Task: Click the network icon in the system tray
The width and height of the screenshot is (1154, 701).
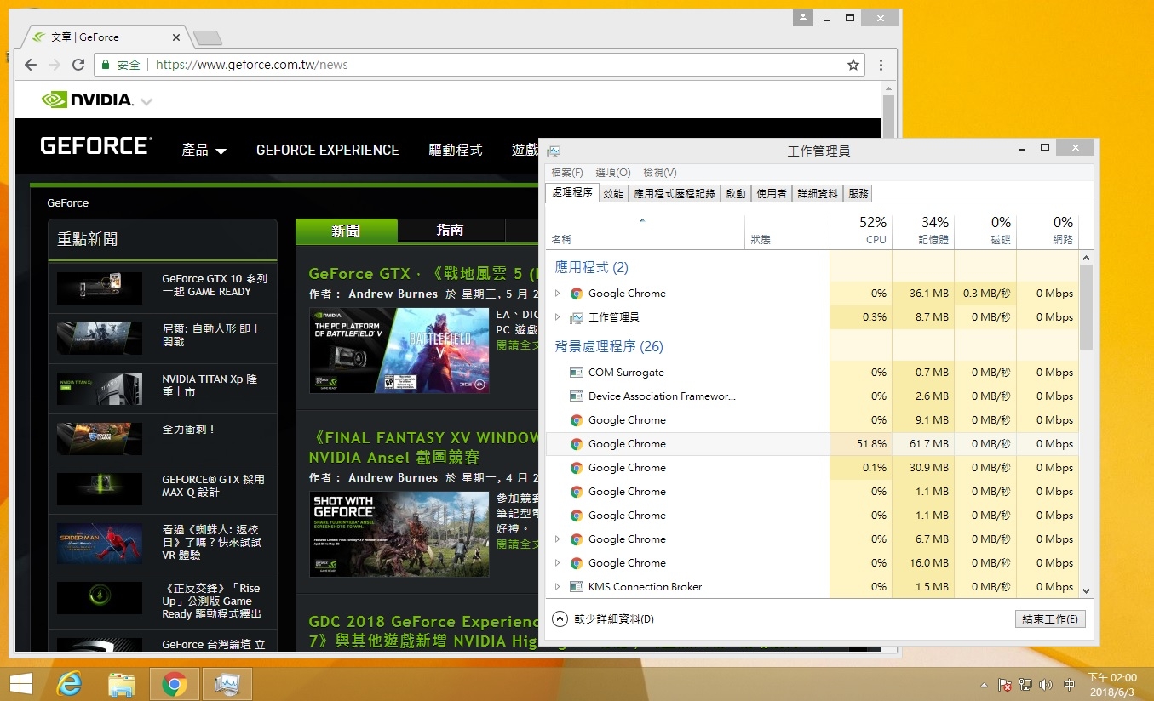Action: [x=1025, y=685]
